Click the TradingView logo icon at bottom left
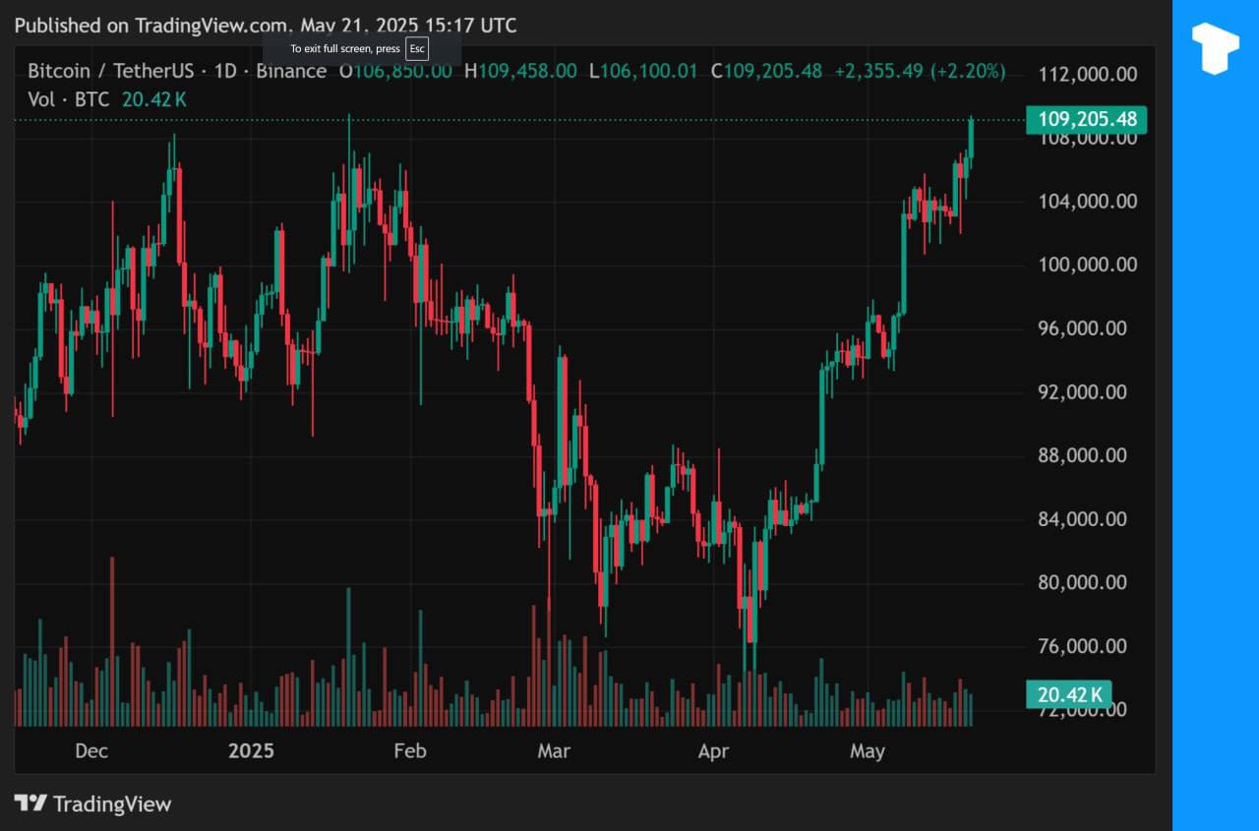The width and height of the screenshot is (1259, 831). point(30,803)
